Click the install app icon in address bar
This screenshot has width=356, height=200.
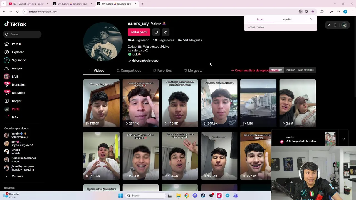point(306,12)
